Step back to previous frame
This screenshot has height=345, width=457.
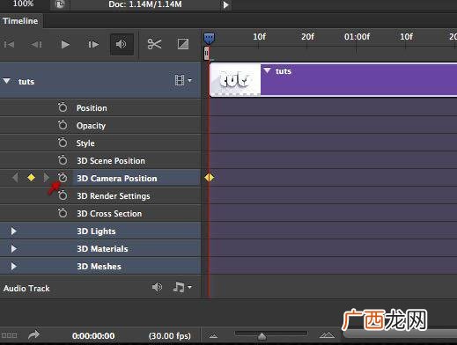(37, 45)
